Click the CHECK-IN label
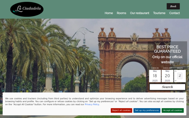The width and height of the screenshot is (189, 118). [x=155, y=68]
